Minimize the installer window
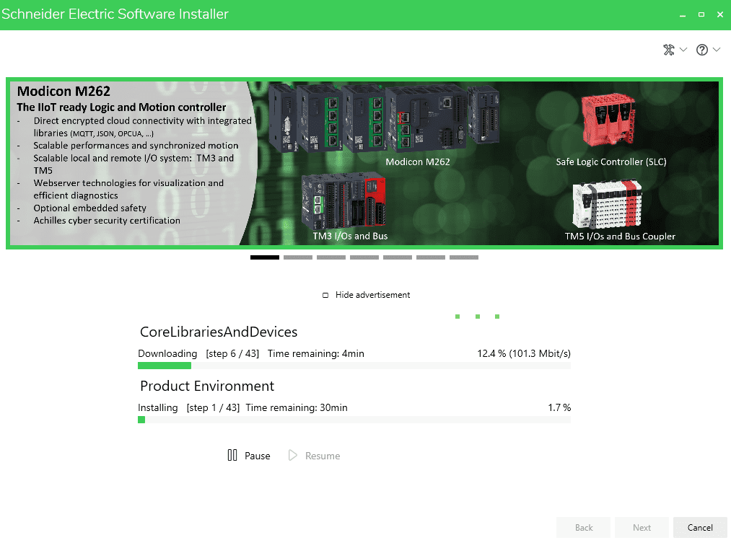The width and height of the screenshot is (731, 548). coord(683,15)
